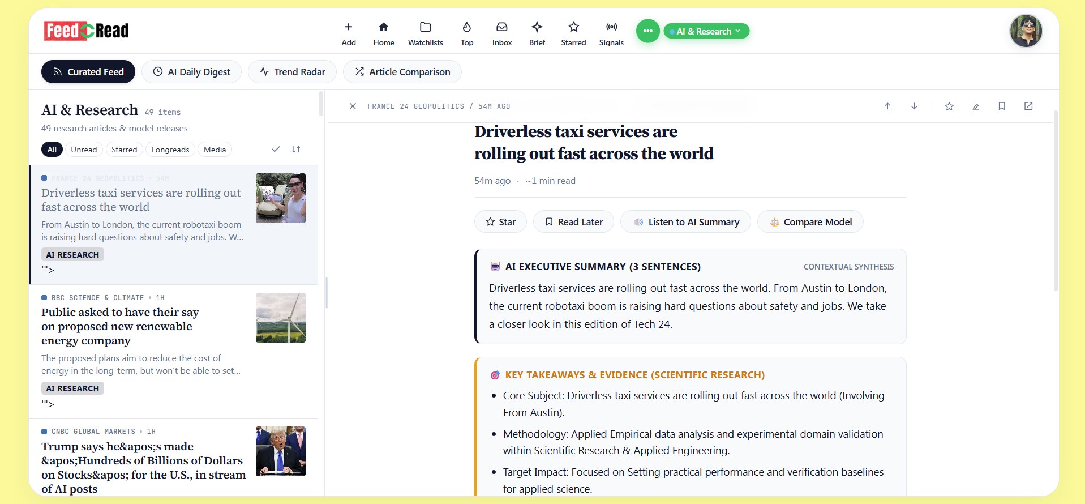Star the article from the reader toolbar

pyautogui.click(x=949, y=106)
